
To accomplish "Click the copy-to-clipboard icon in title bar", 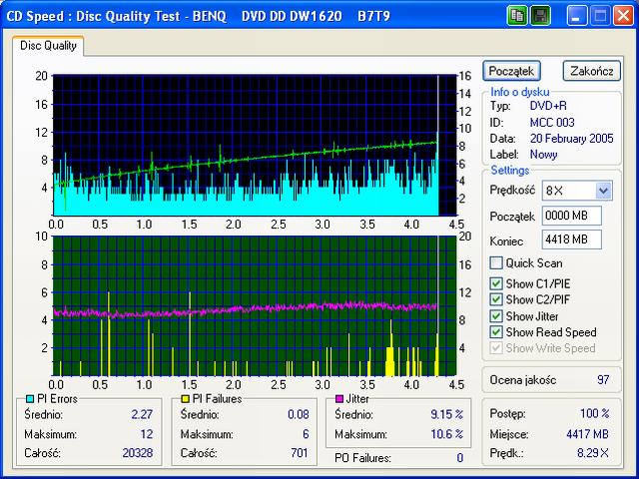I will [x=517, y=16].
